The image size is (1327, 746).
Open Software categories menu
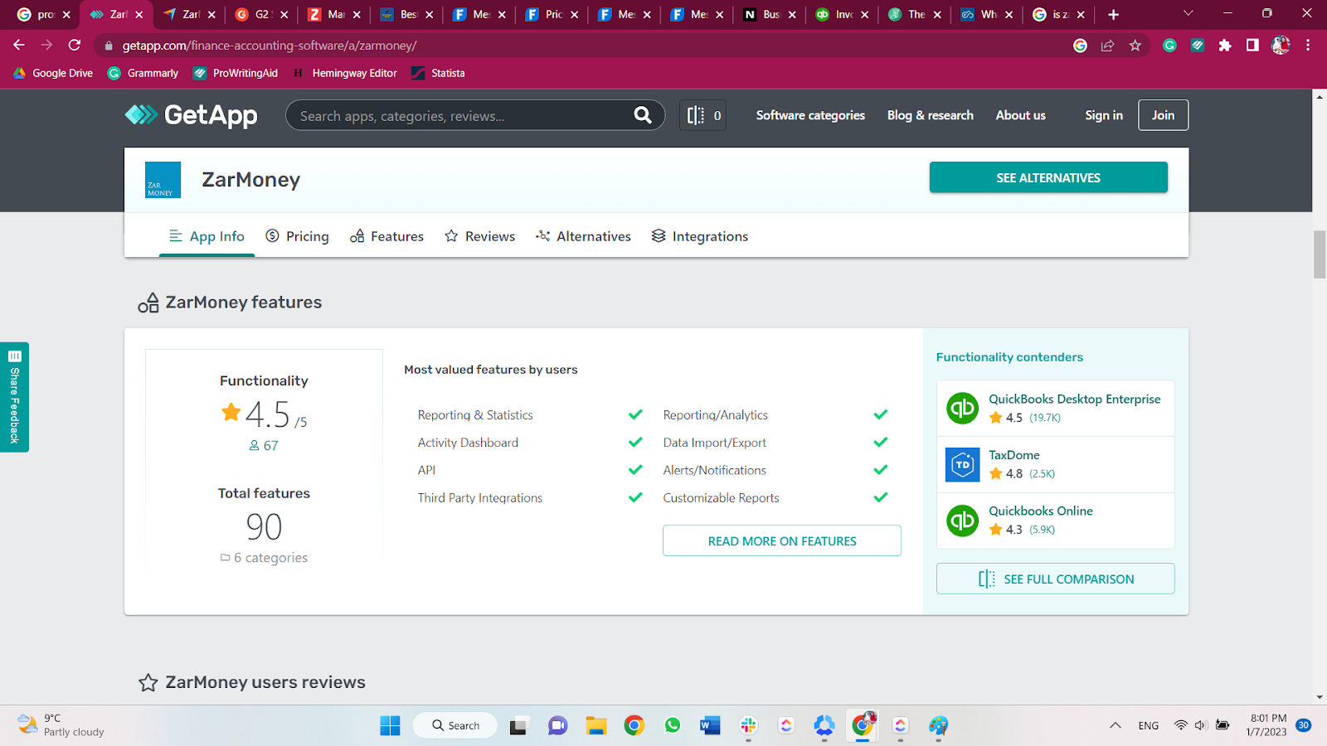[810, 115]
